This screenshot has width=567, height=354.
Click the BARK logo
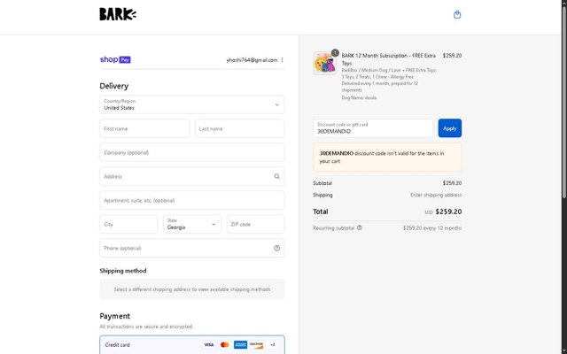point(118,14)
